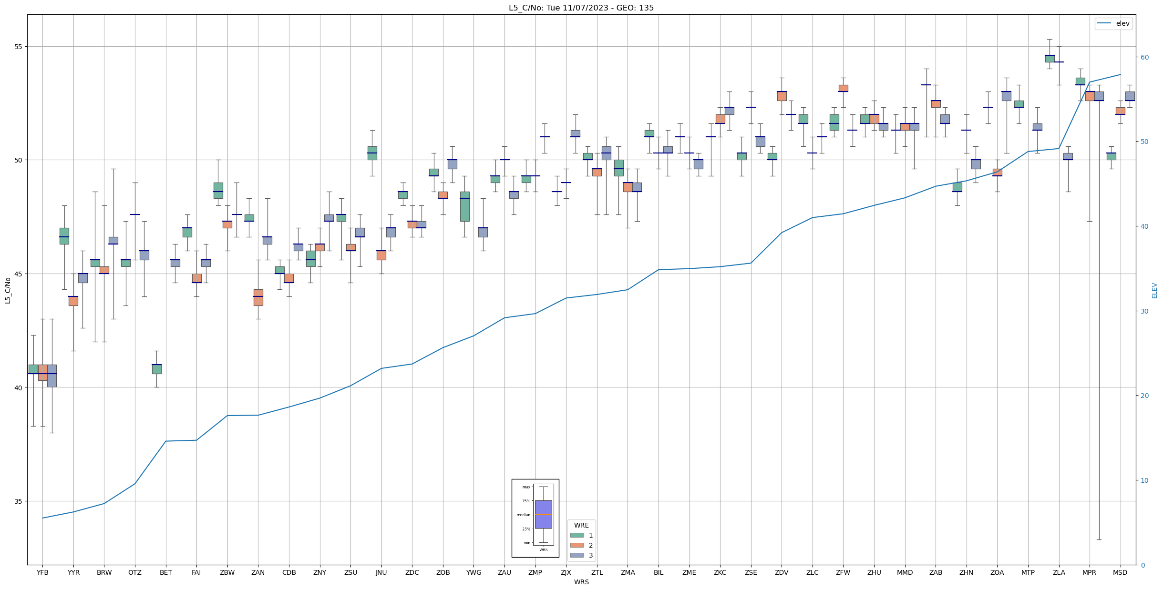This screenshot has width=1163, height=590.
Task: Click the ZTL x-axis label
Action: coord(597,572)
